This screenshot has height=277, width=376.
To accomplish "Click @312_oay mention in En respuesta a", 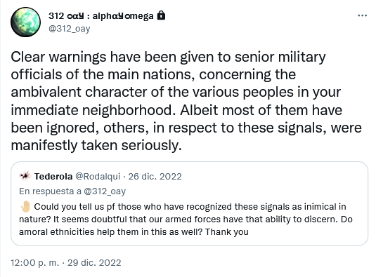I will (105, 191).
